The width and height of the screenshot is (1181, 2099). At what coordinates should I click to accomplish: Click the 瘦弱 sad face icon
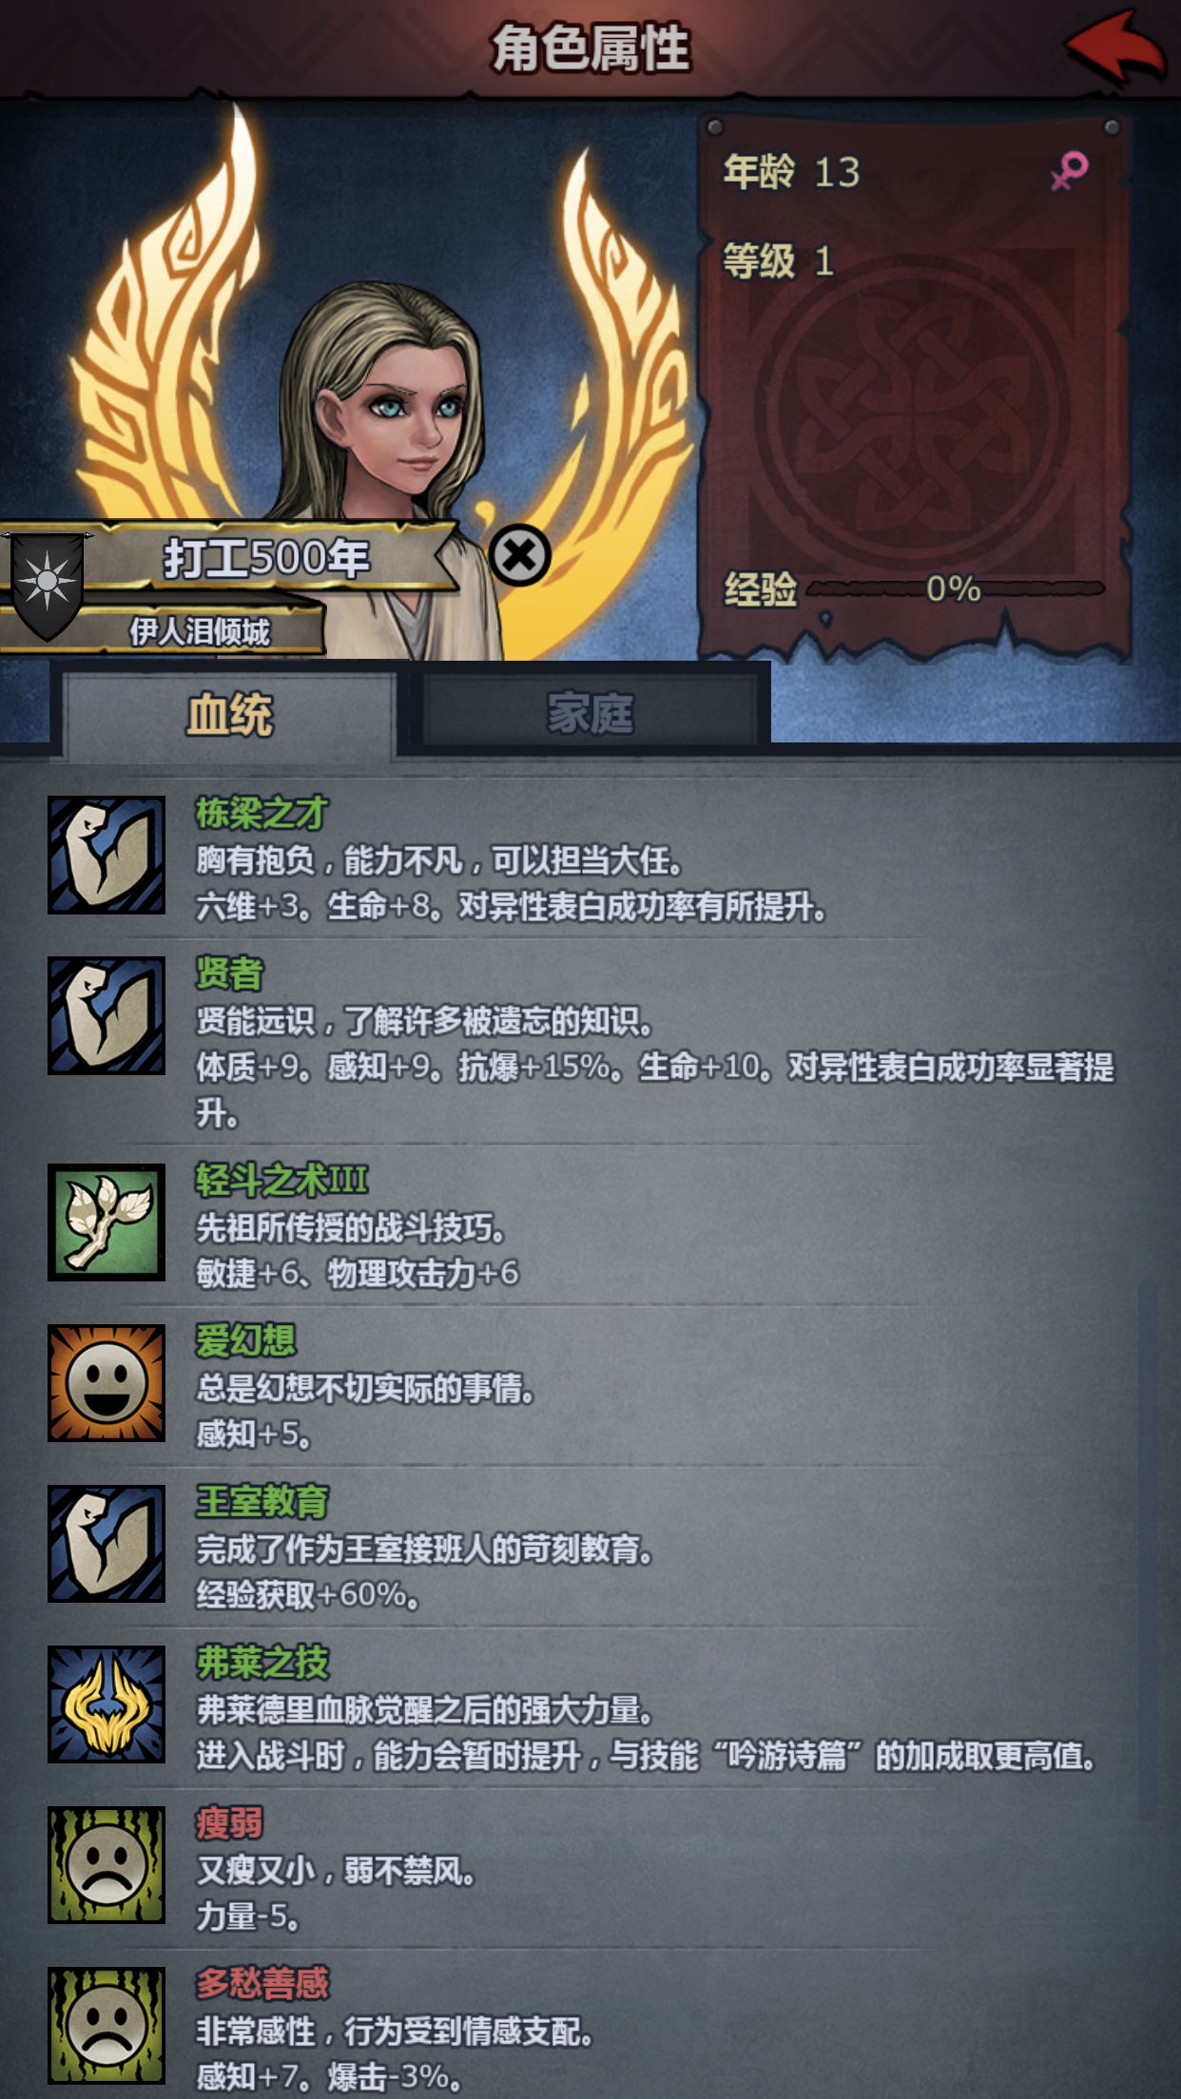tap(106, 1864)
